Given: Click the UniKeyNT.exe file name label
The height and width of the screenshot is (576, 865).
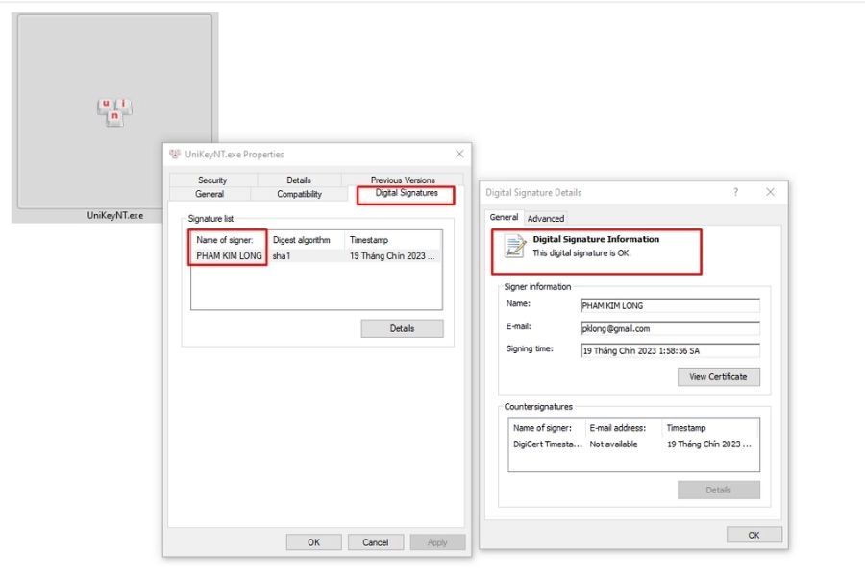Looking at the screenshot, I should click(x=114, y=215).
